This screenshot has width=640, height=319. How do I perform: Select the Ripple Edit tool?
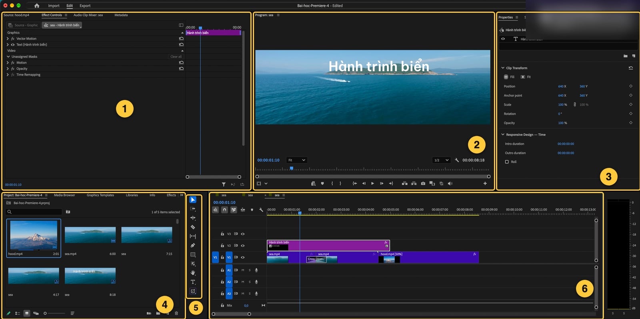[x=193, y=218]
